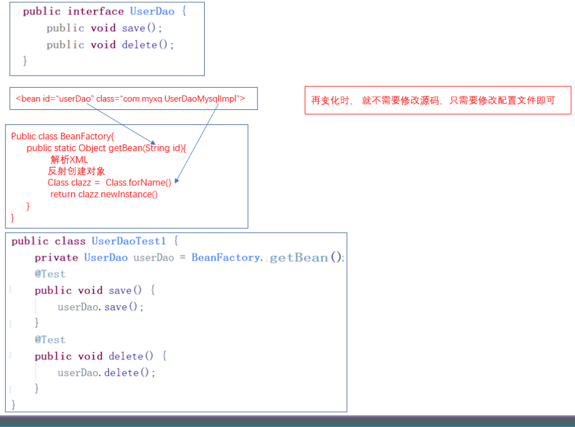Click 'public void delete();' in the UserDao interface
The width and height of the screenshot is (575, 427).
(x=110, y=44)
